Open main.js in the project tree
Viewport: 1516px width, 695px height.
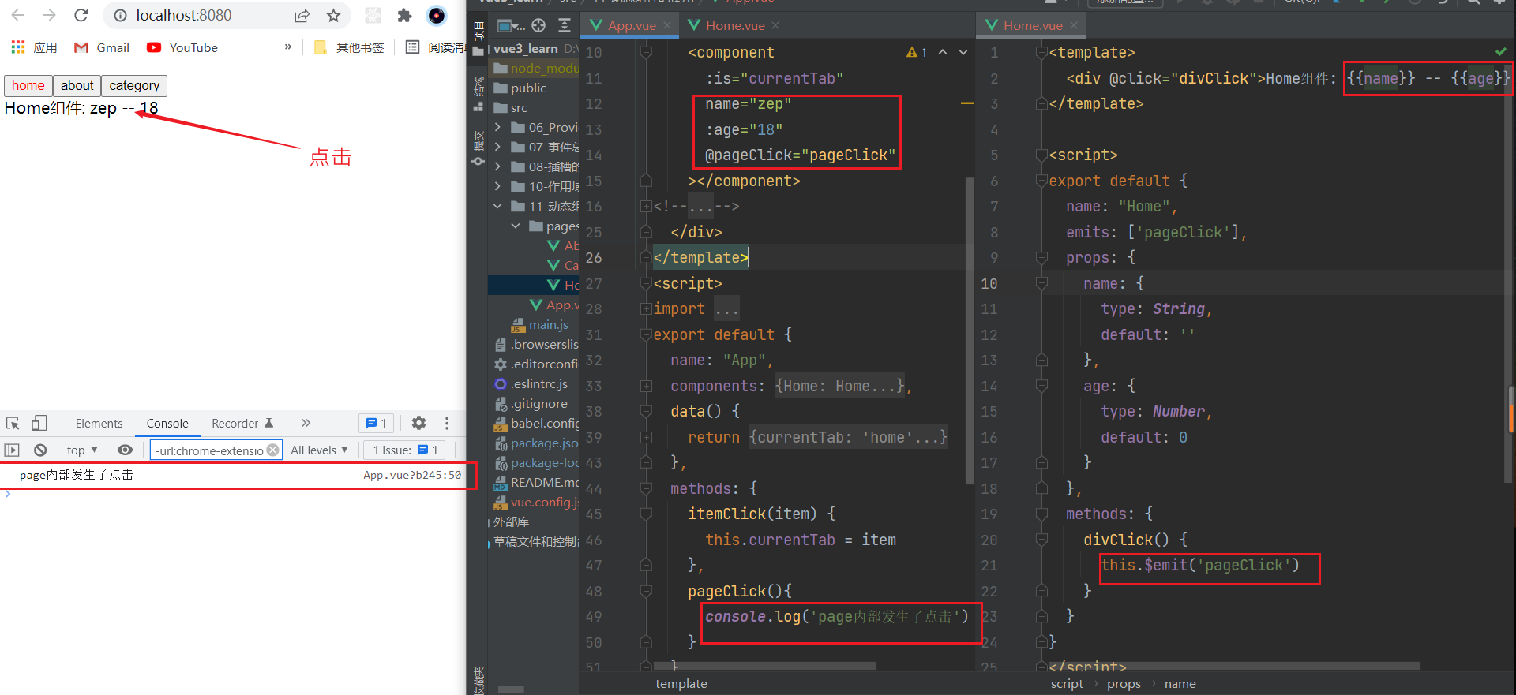coord(540,324)
